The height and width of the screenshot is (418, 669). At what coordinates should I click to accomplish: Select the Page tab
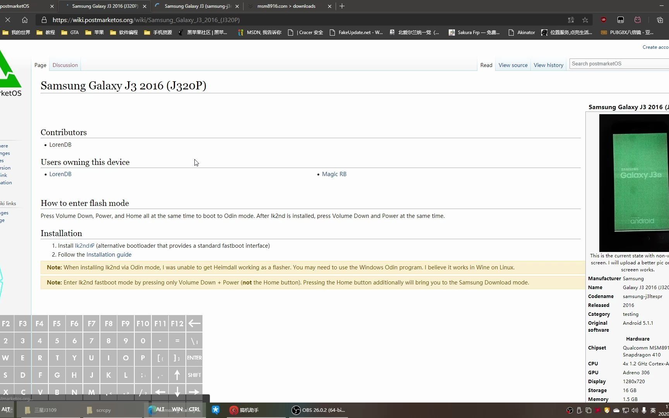click(x=40, y=65)
